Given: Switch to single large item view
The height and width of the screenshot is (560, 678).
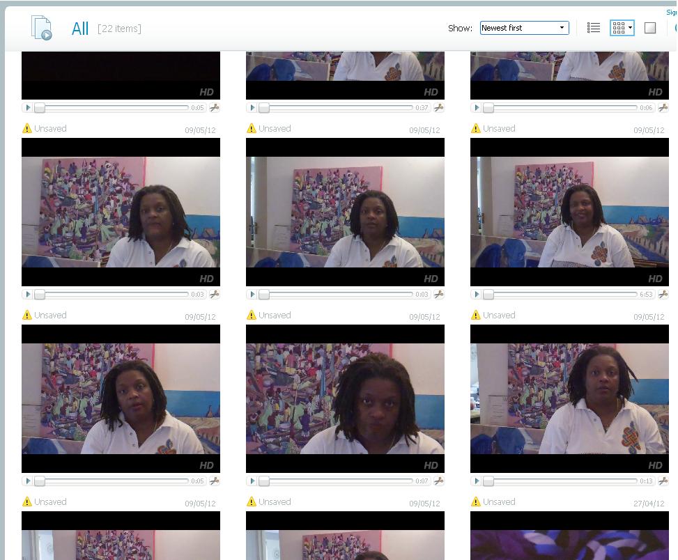Looking at the screenshot, I should click(650, 28).
